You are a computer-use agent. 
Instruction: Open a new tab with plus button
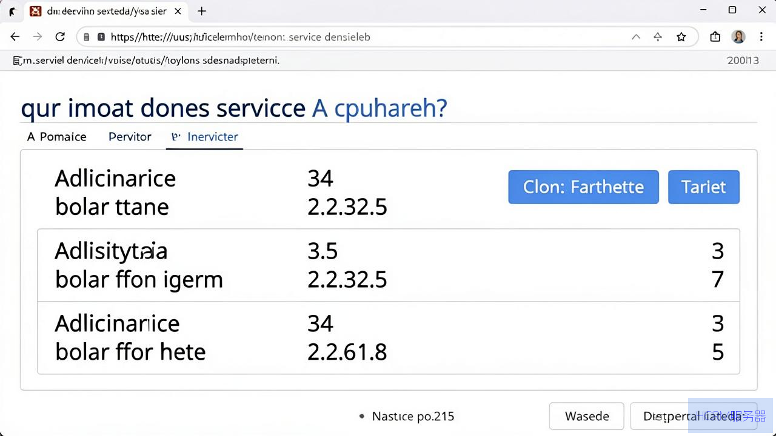click(x=202, y=11)
